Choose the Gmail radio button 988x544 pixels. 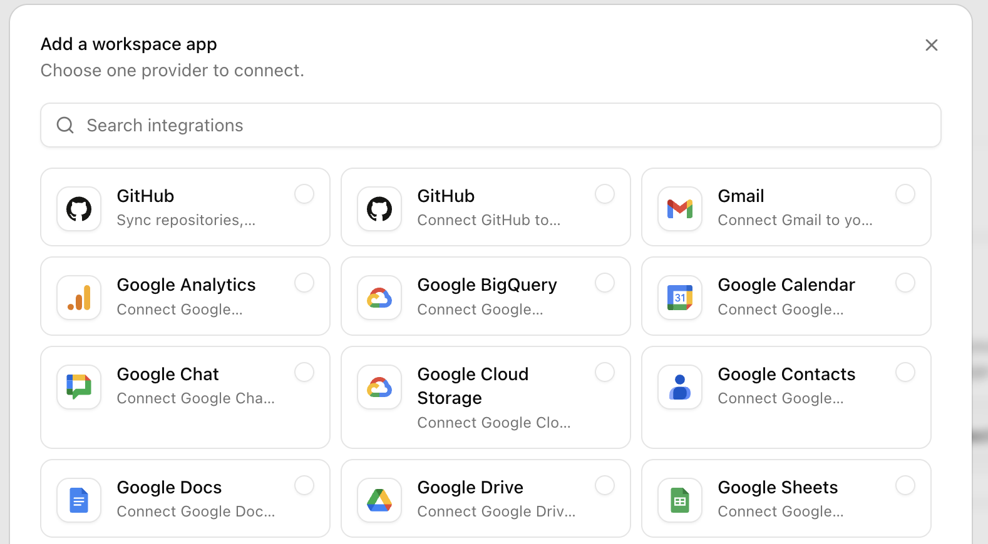[x=905, y=194]
